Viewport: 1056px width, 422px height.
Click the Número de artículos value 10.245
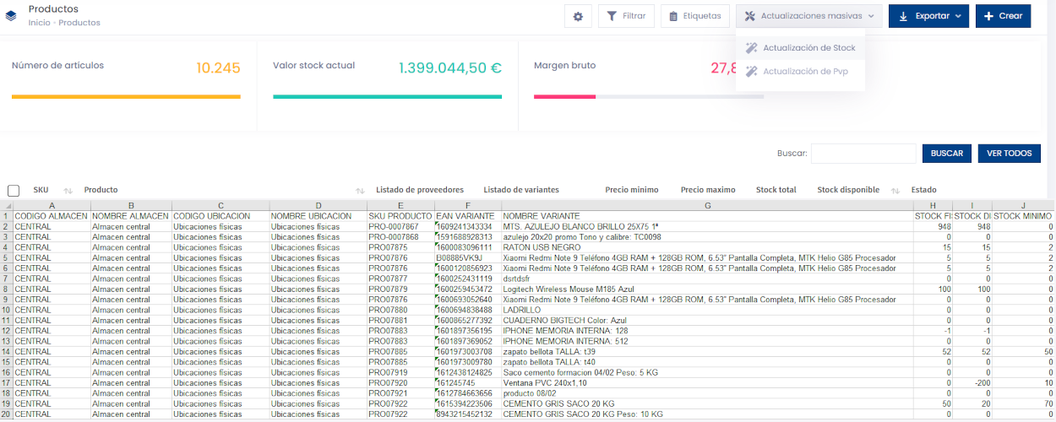tap(218, 68)
